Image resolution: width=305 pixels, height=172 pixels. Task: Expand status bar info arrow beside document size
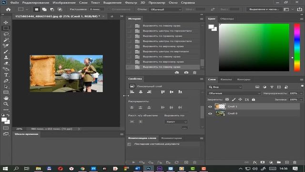(x=79, y=129)
